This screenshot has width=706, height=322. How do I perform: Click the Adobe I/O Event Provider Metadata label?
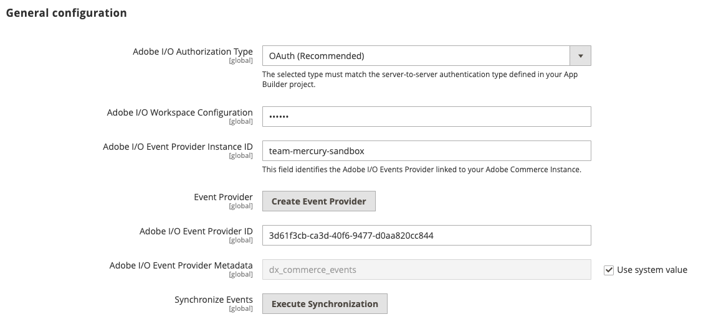pos(181,265)
